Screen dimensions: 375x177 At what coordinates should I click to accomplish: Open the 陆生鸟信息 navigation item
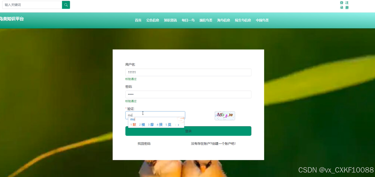(243, 20)
